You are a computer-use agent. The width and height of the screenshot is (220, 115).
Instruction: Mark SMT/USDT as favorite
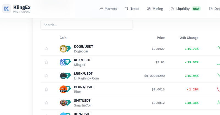[x=46, y=103]
